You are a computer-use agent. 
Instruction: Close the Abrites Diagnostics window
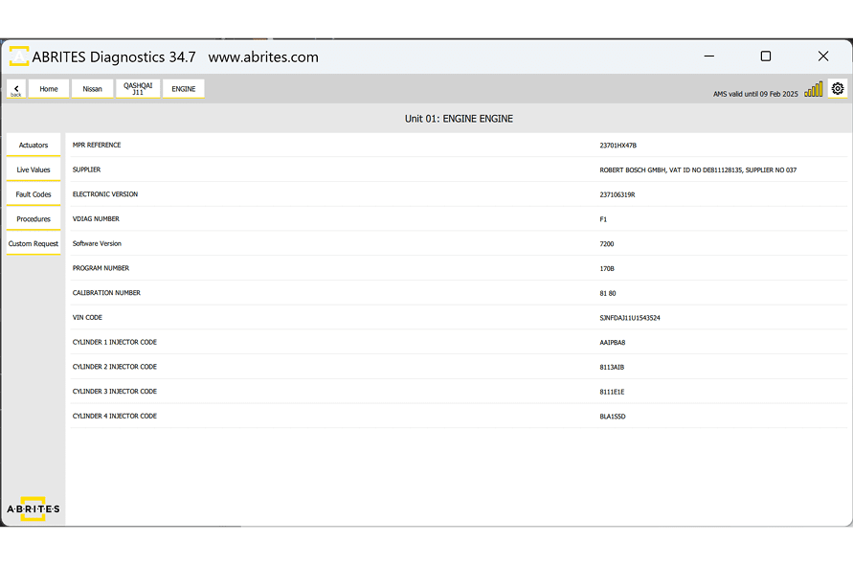(822, 56)
